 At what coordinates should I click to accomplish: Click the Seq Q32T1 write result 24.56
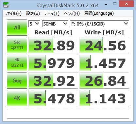point(104,45)
